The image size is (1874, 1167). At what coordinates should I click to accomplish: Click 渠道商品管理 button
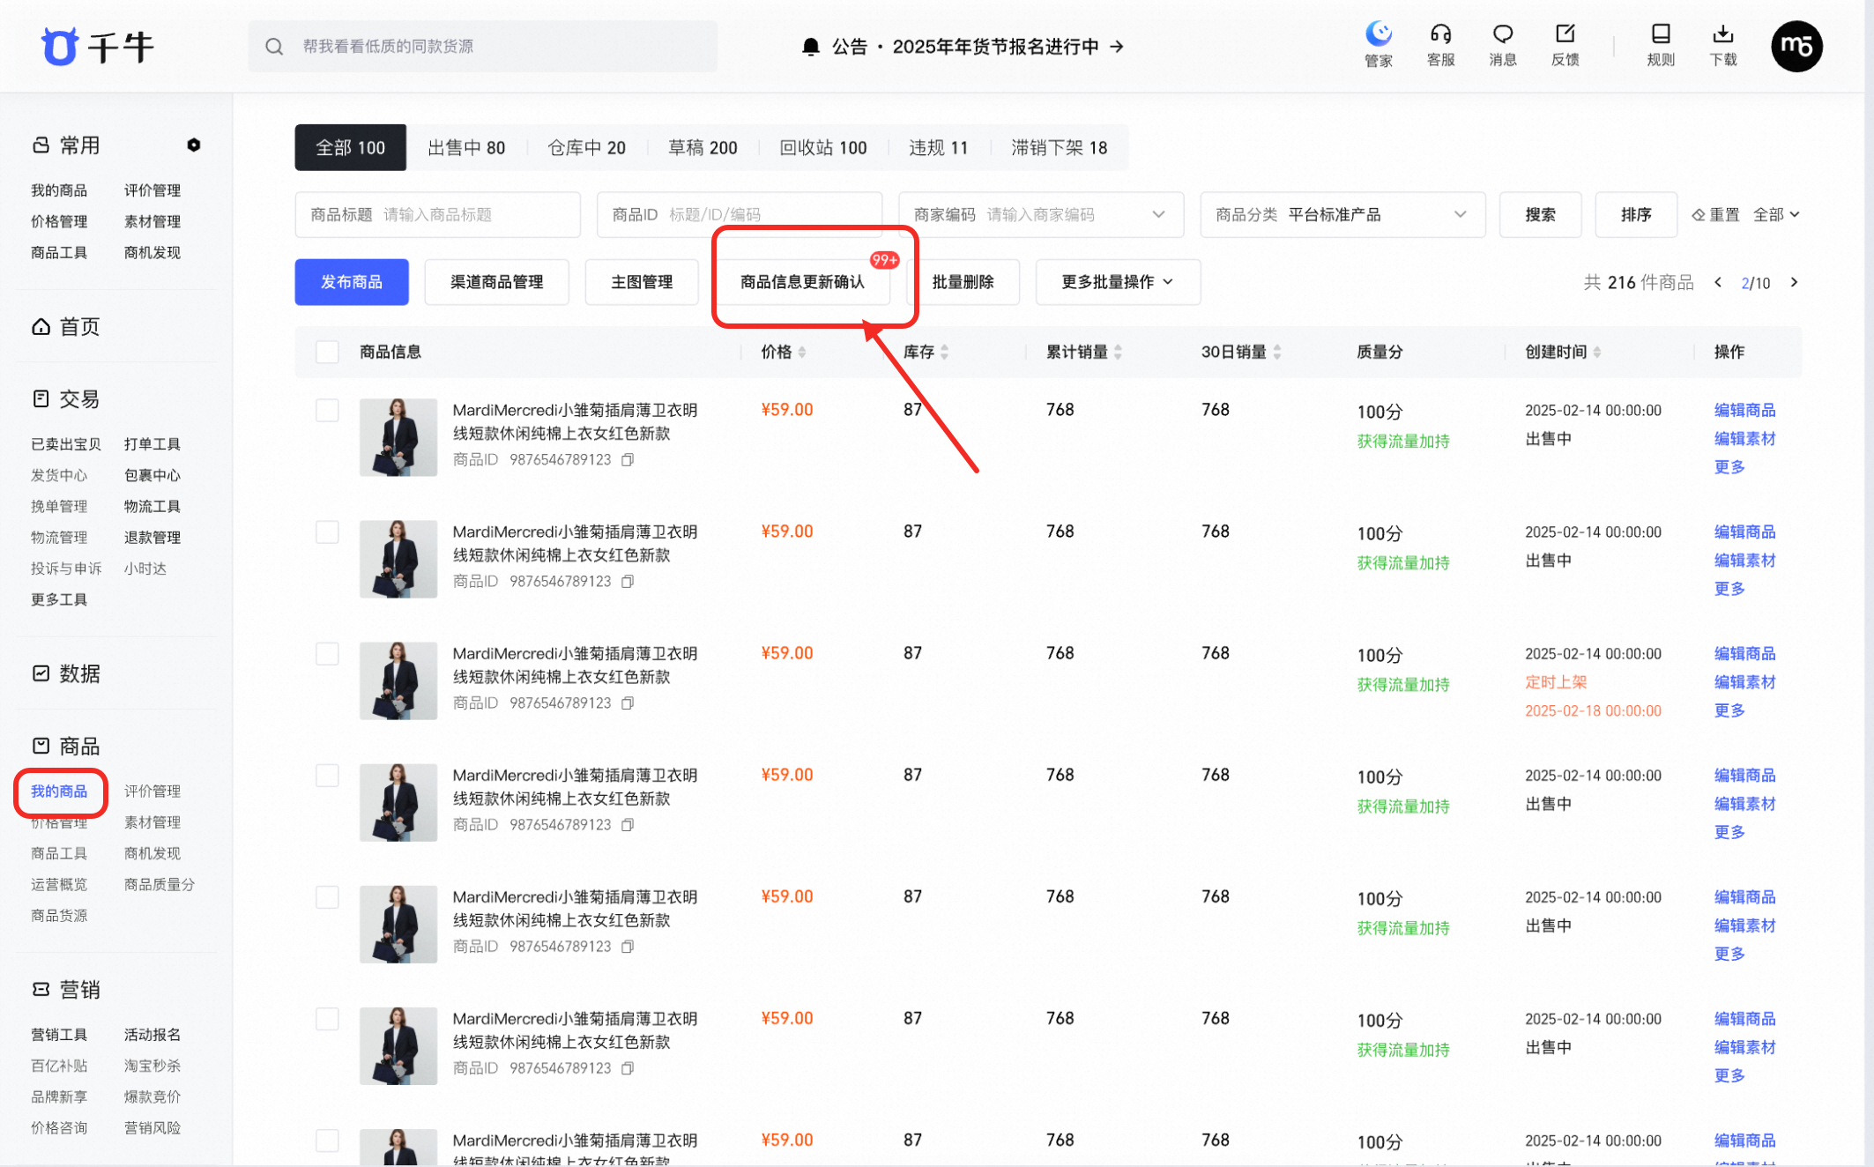click(x=496, y=282)
